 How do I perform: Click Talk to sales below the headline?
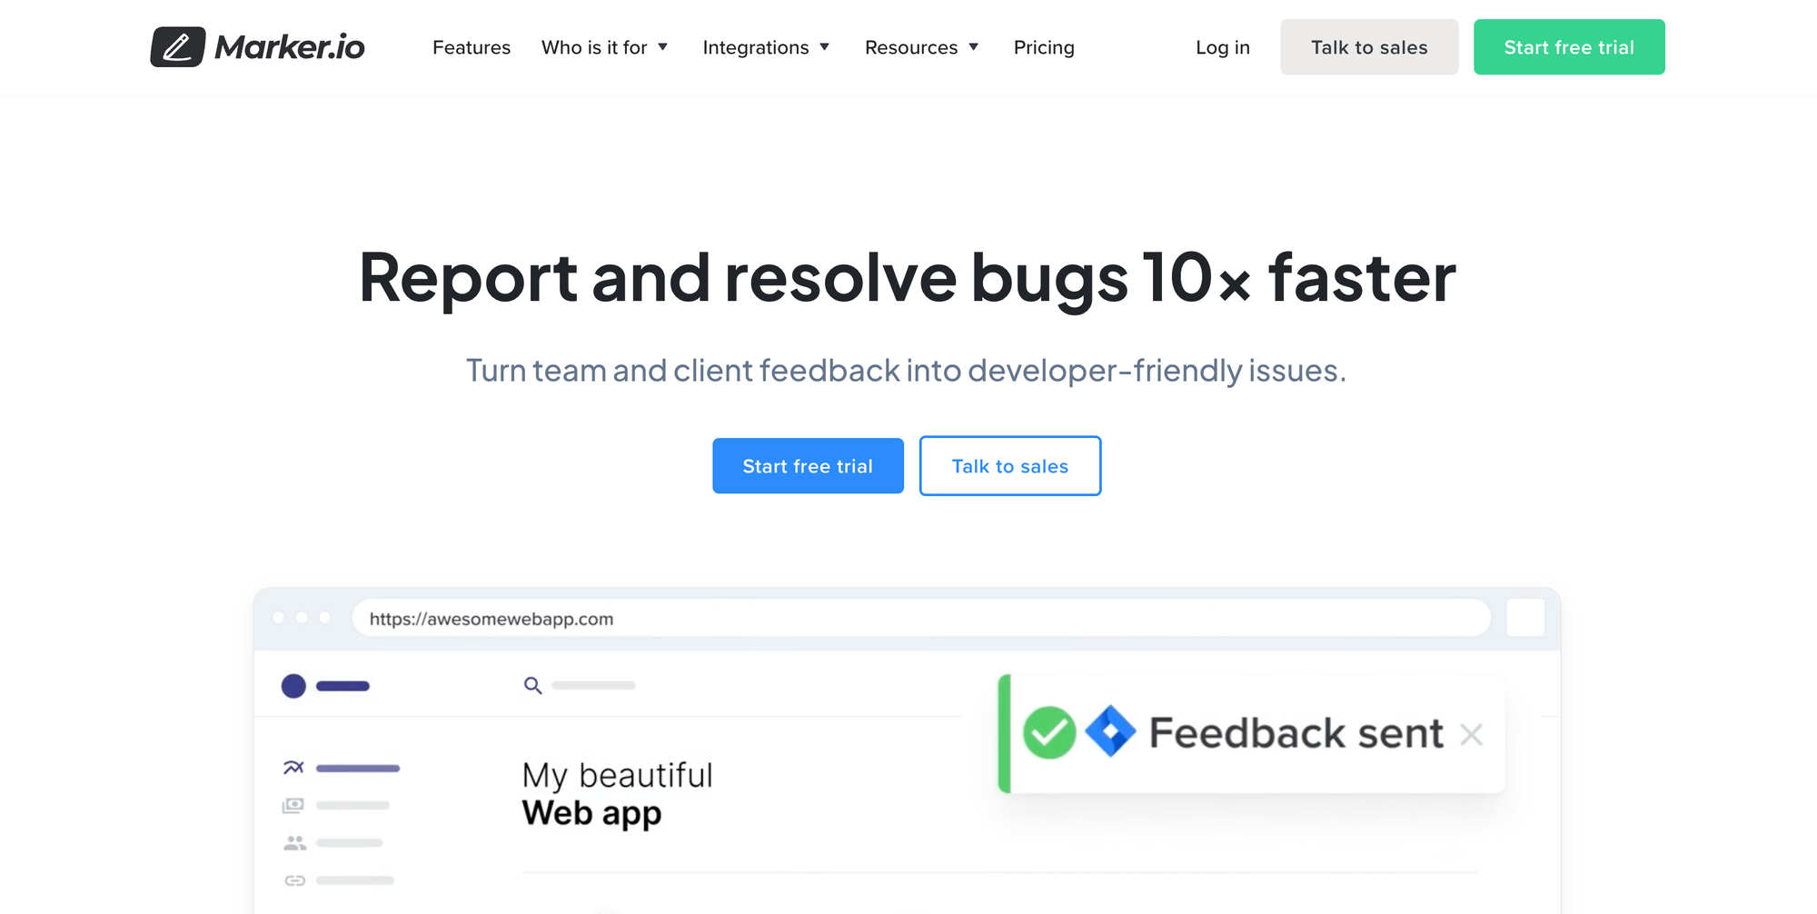(x=1009, y=465)
